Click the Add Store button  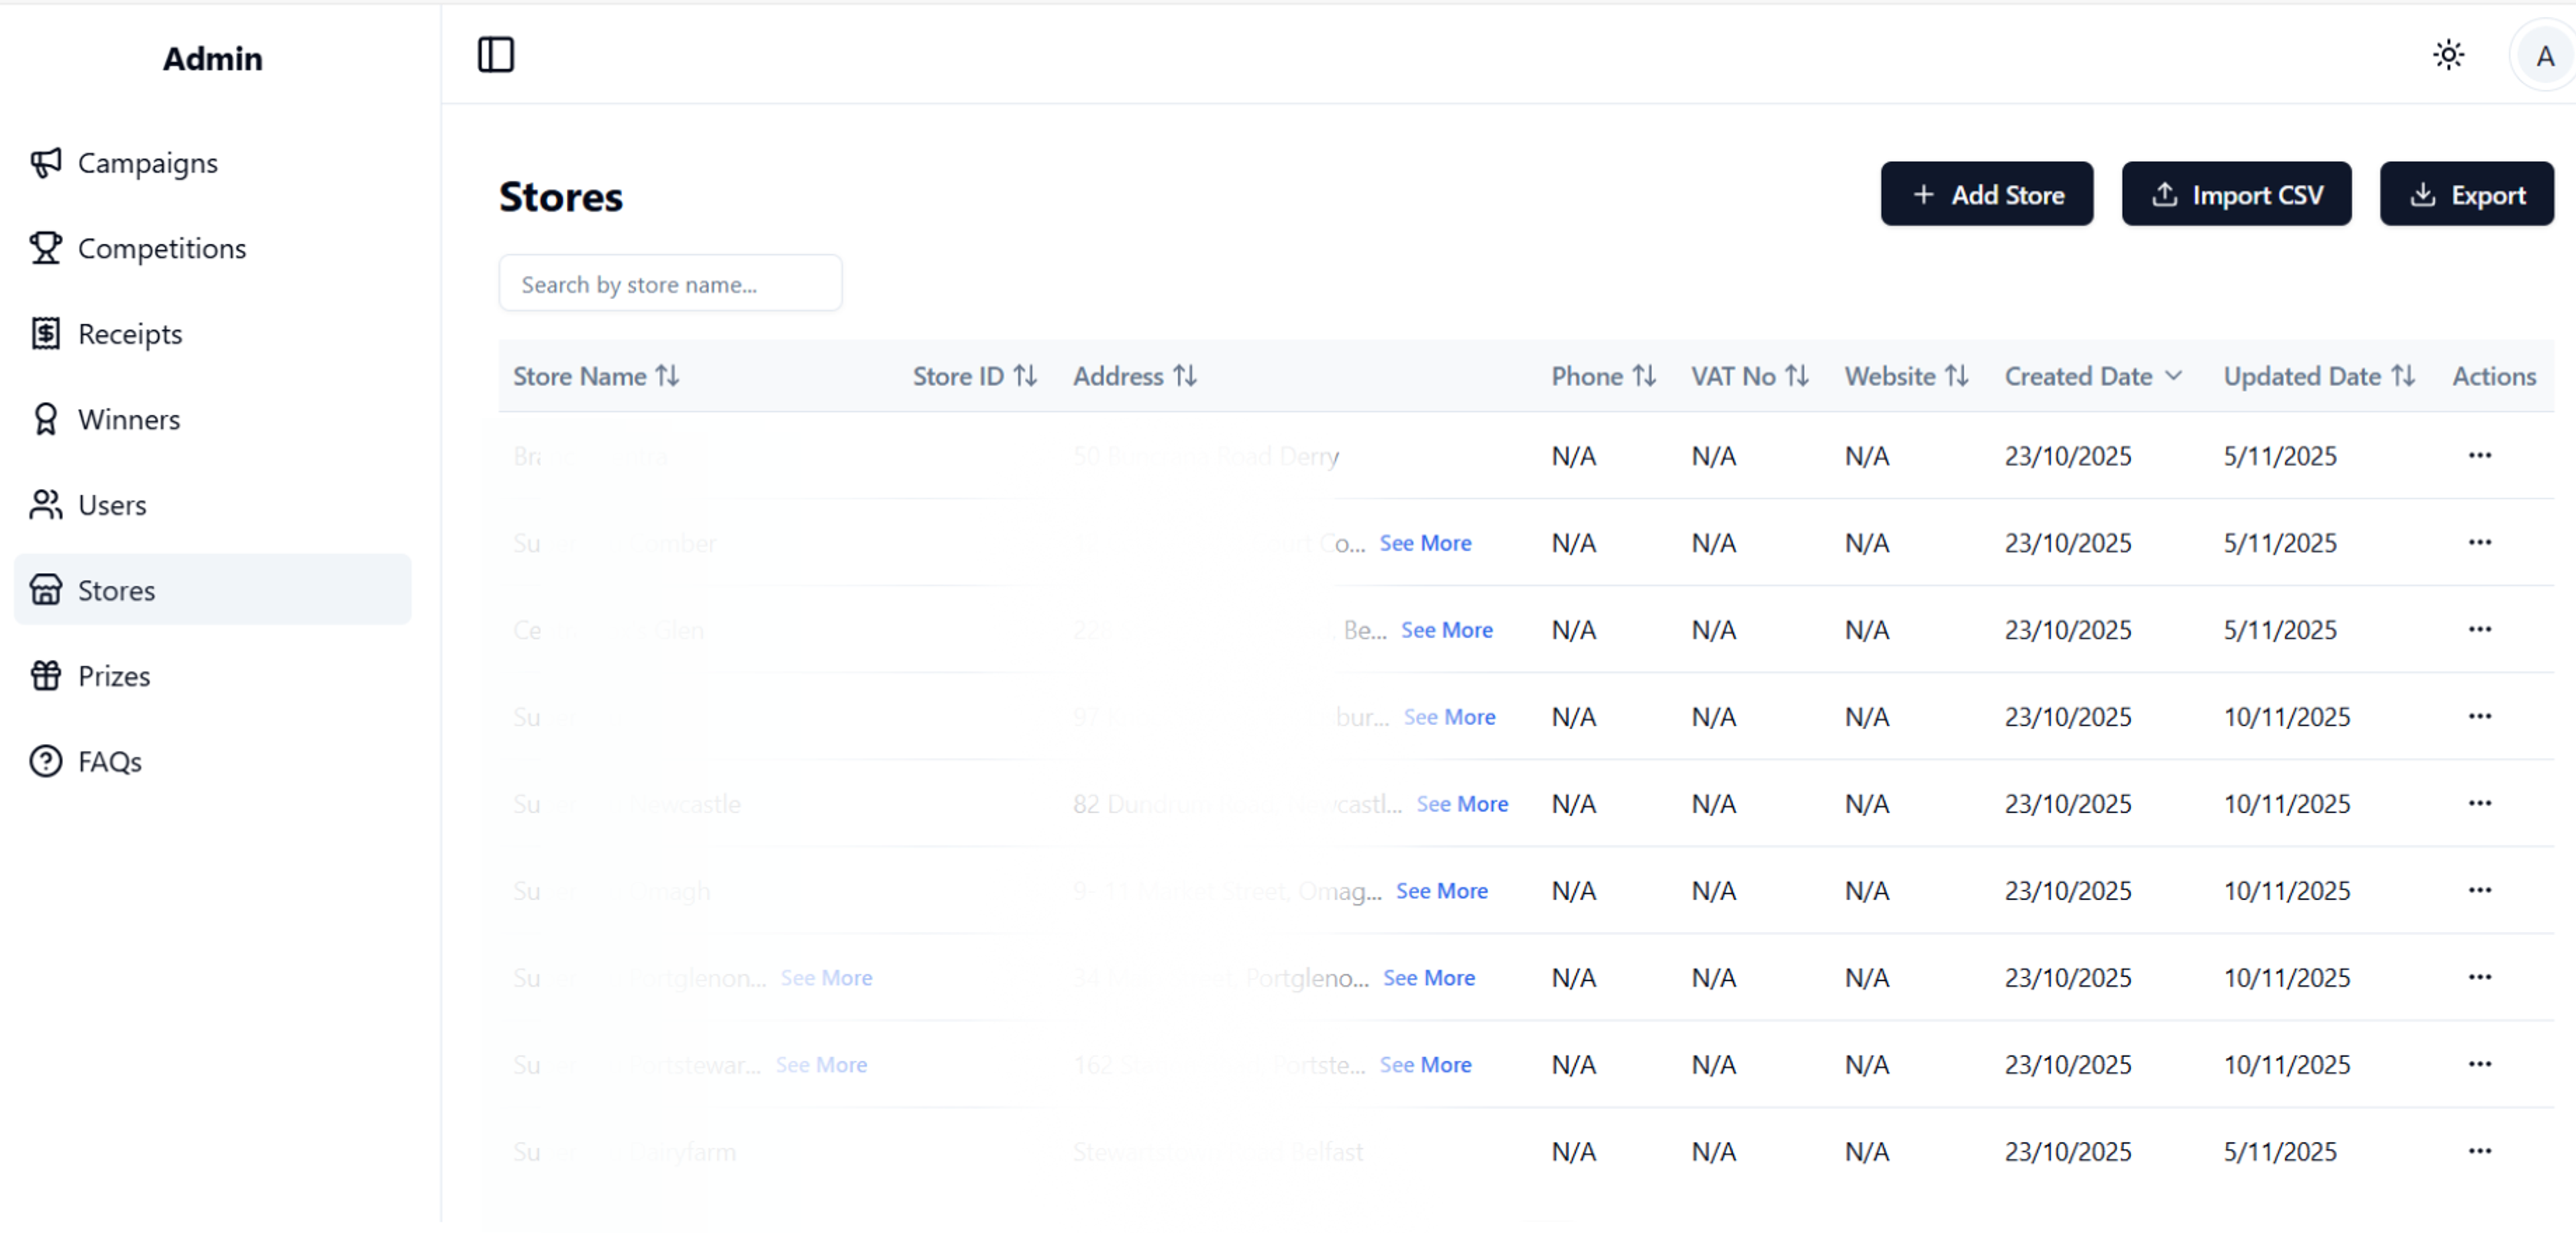(1985, 194)
